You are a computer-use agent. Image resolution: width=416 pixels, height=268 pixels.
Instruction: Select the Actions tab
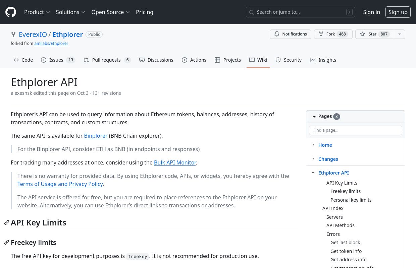[x=194, y=60]
